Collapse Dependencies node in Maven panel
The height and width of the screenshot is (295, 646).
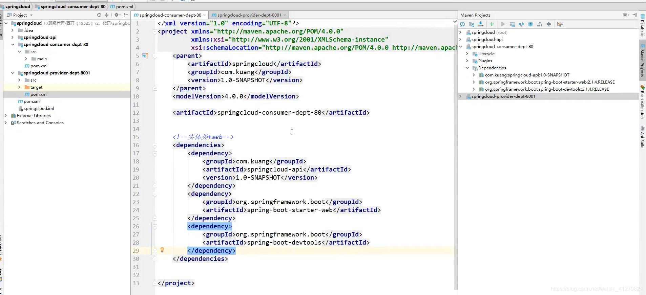coord(467,68)
